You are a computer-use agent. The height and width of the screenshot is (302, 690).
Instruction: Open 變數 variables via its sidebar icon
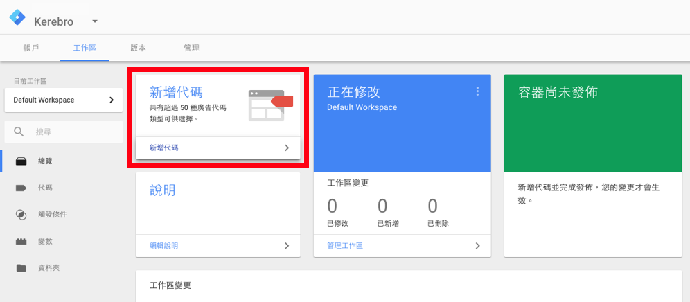coord(21,242)
